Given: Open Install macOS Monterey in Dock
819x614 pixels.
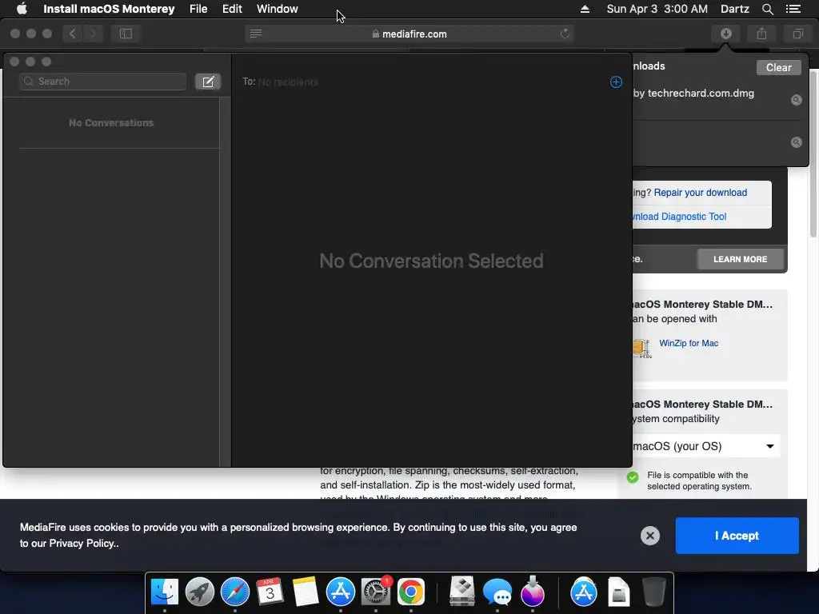Looking at the screenshot, I should [532, 592].
